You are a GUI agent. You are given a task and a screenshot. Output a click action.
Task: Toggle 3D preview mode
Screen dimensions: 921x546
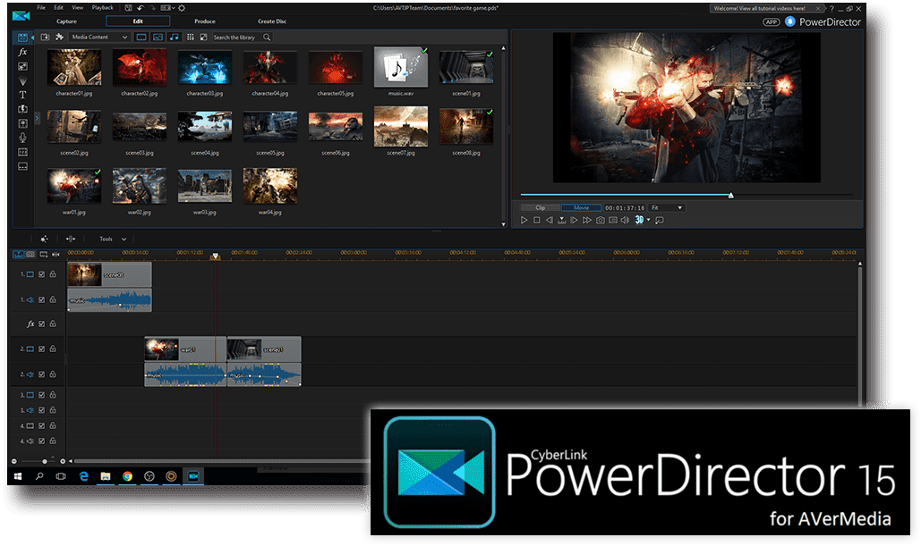point(639,220)
